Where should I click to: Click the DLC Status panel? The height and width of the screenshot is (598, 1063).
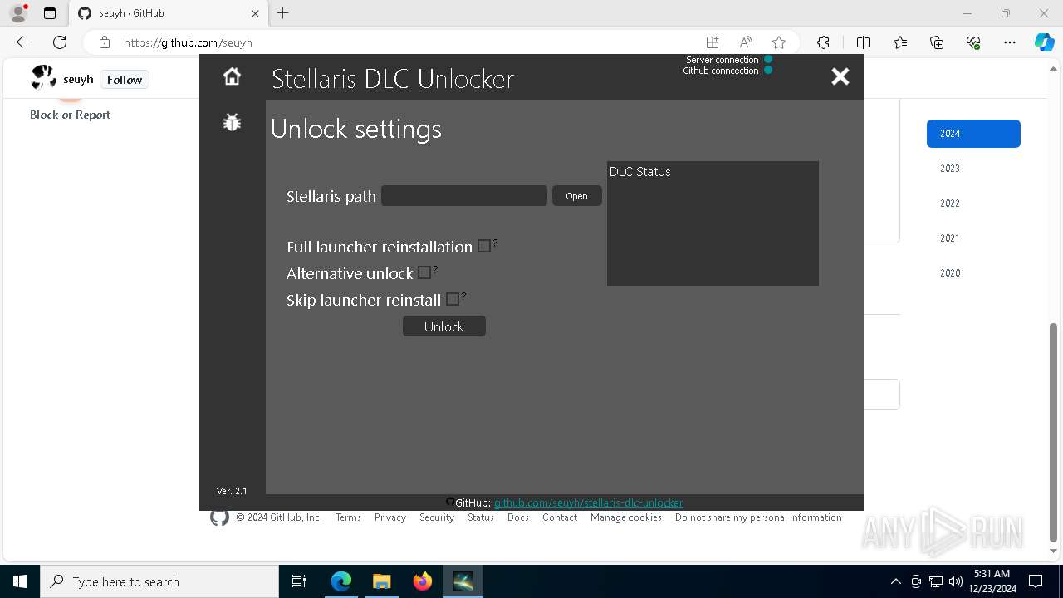click(x=713, y=223)
